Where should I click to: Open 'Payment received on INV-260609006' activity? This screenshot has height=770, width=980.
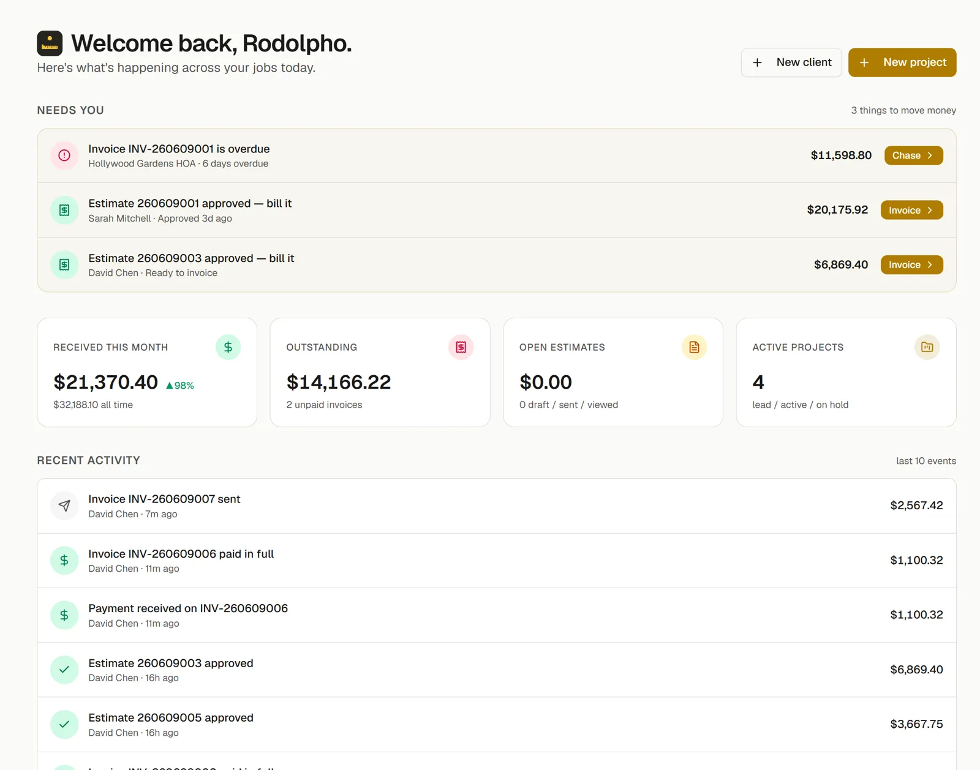[497, 615]
